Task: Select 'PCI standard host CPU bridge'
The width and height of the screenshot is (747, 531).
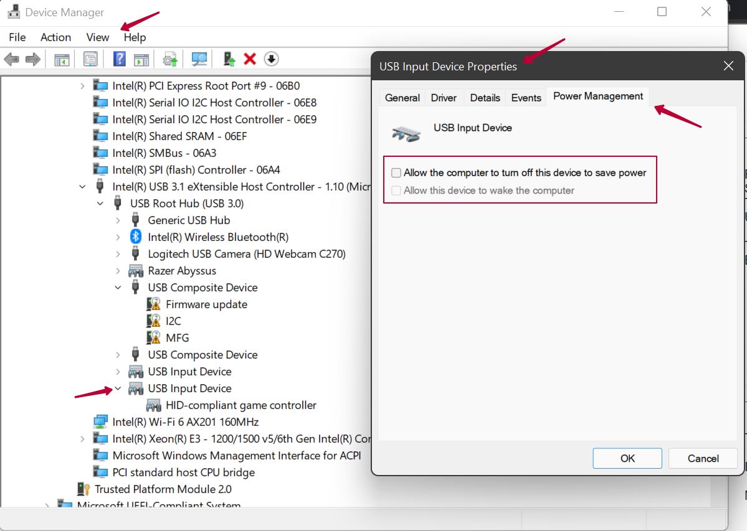Action: [183, 472]
